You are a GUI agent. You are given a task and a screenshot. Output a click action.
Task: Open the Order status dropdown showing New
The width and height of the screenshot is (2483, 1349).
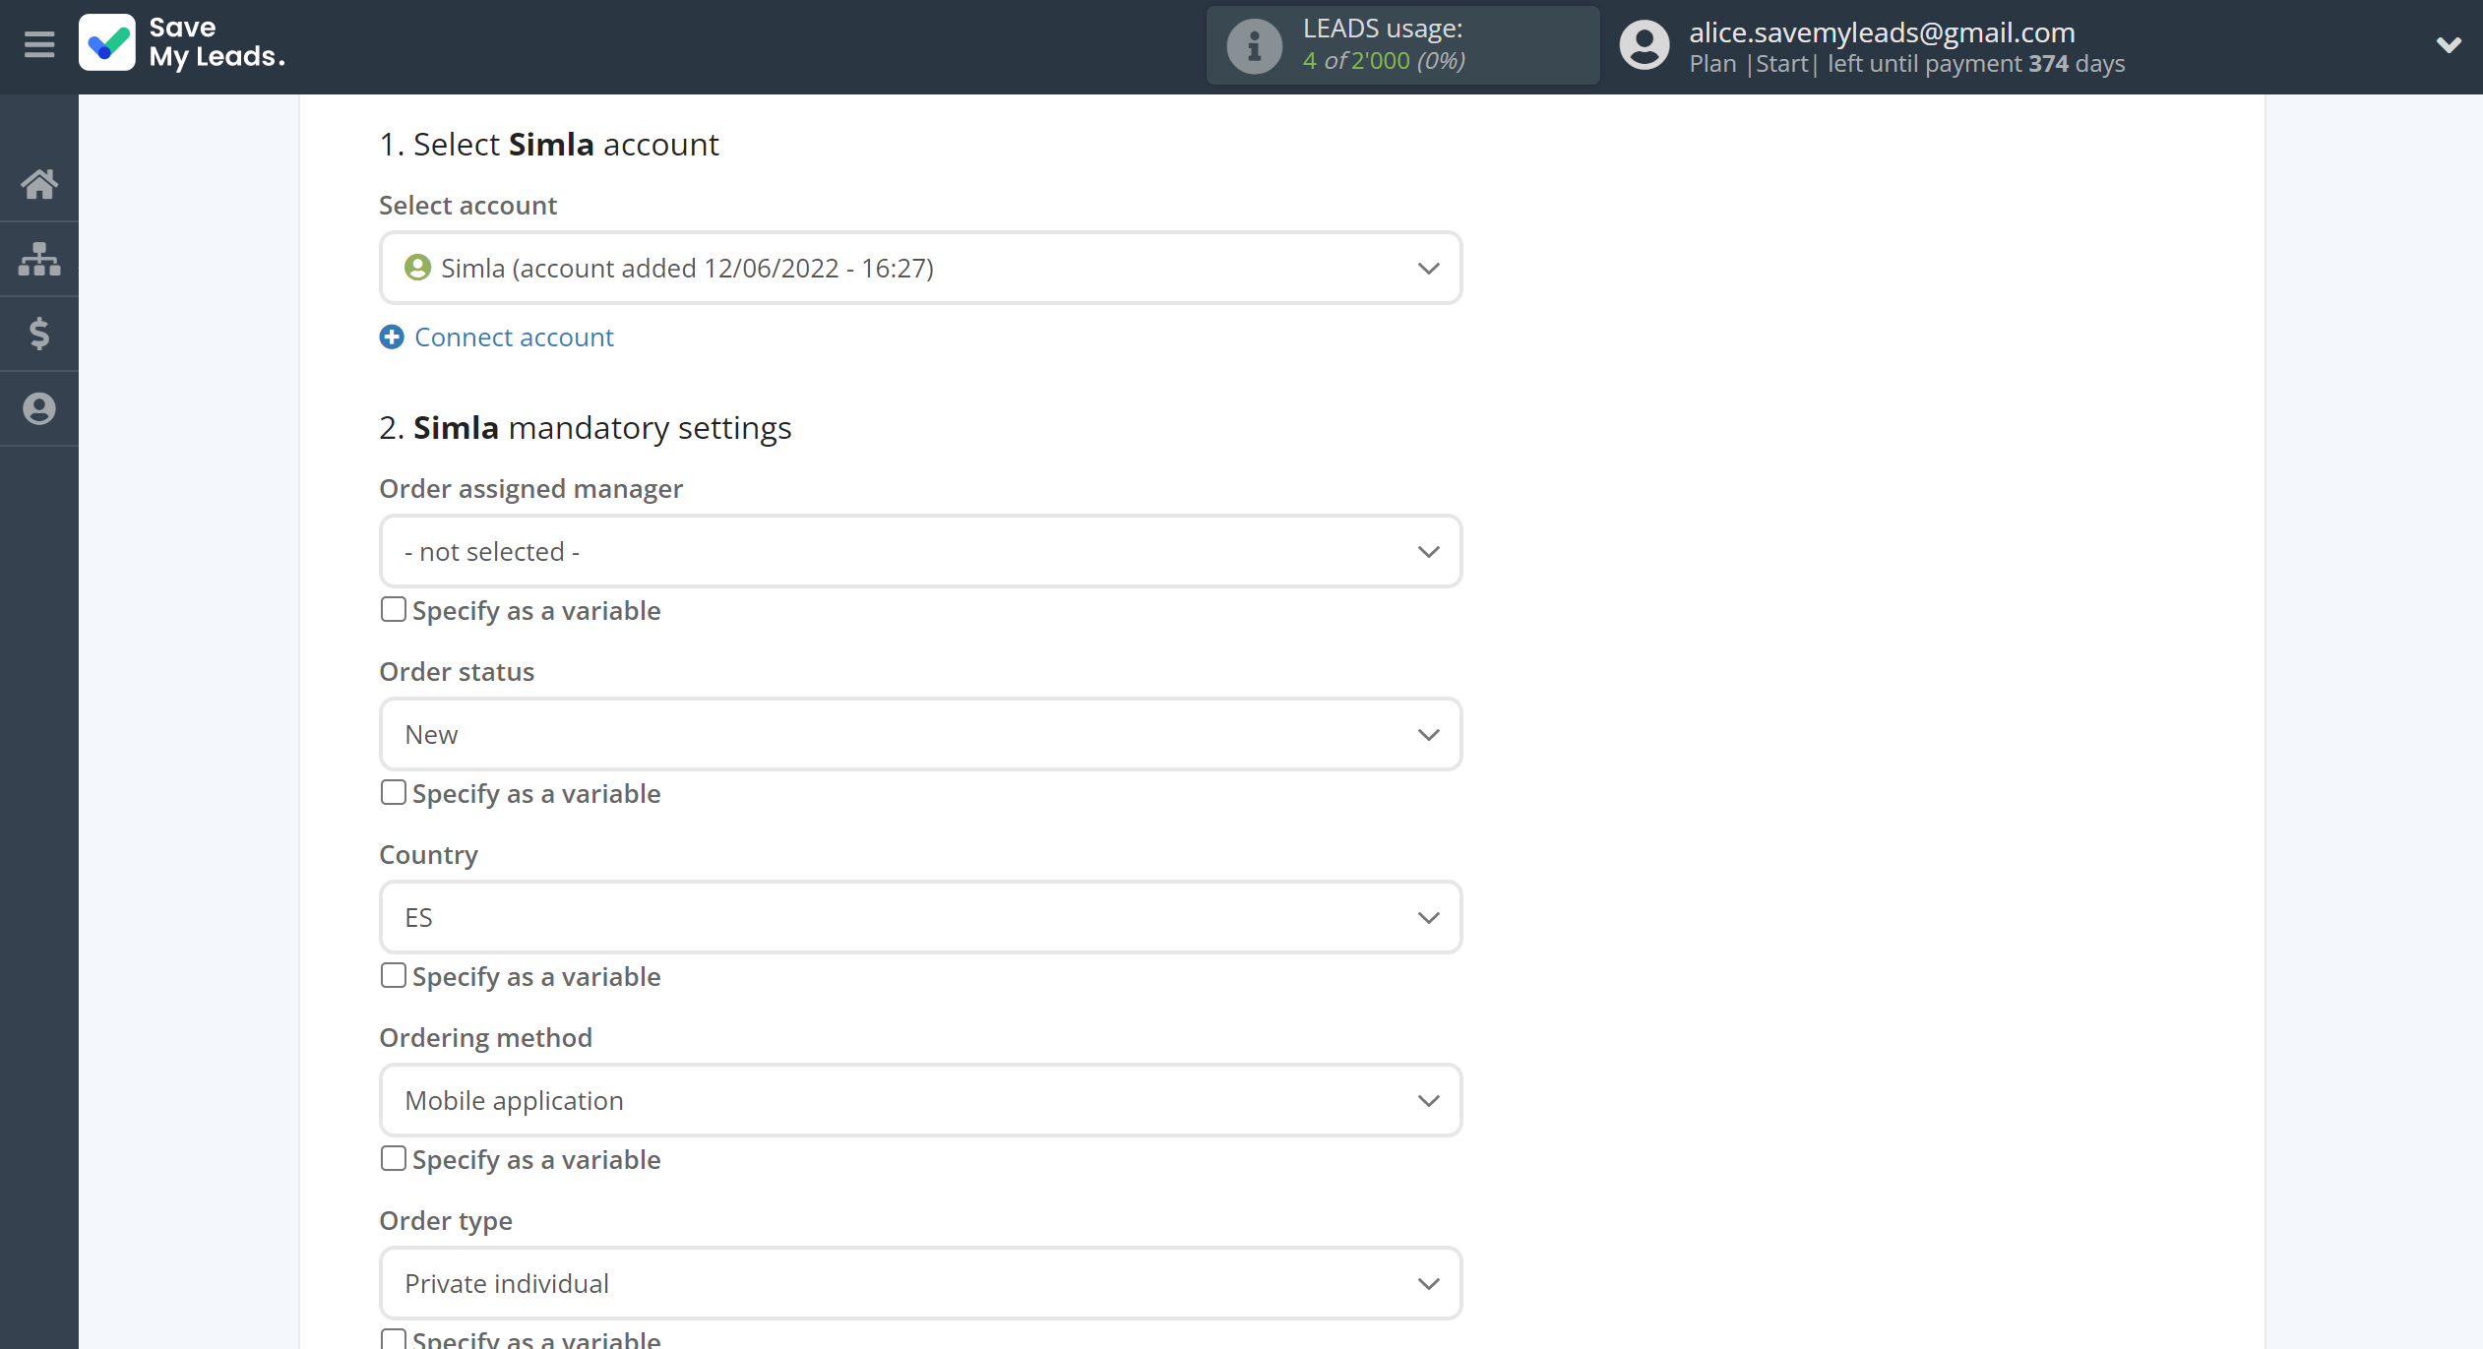coord(920,734)
